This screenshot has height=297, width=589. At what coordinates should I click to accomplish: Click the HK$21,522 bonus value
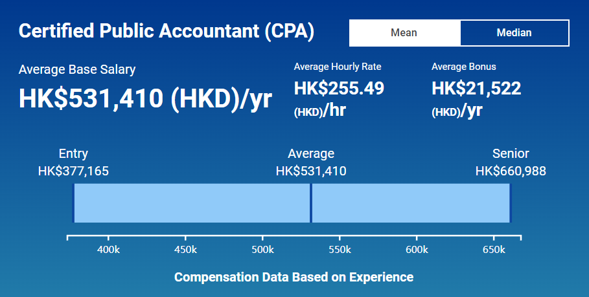pos(476,88)
